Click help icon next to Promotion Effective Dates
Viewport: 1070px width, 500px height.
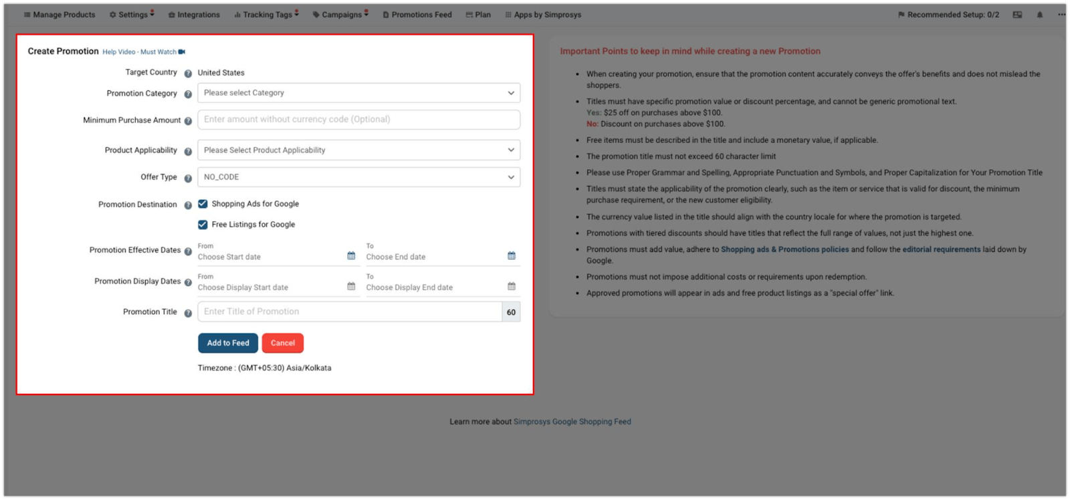pyautogui.click(x=188, y=251)
